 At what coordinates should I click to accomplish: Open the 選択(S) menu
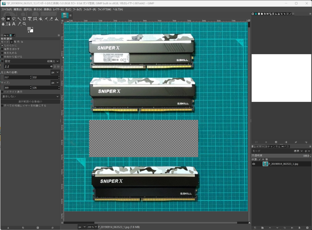28,9
